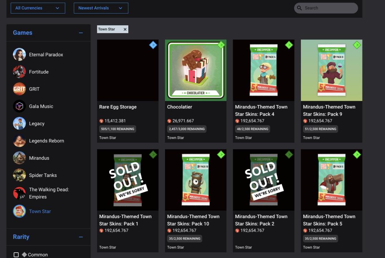Image resolution: width=385 pixels, height=258 pixels.
Task: Click the Spider Tanks game icon
Action: coord(19,175)
